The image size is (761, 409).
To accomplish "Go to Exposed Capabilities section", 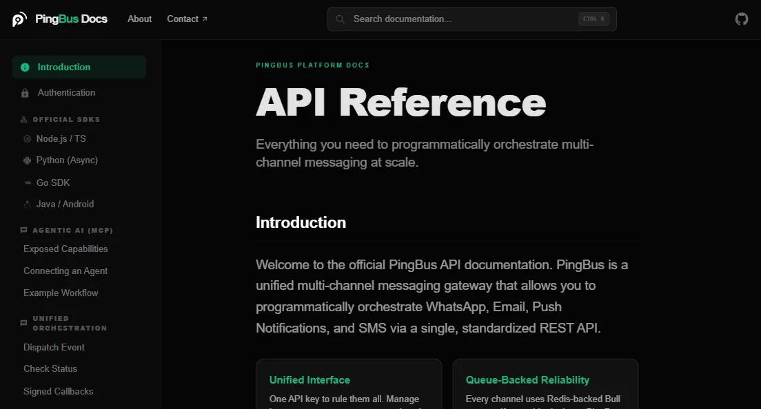I will [65, 249].
